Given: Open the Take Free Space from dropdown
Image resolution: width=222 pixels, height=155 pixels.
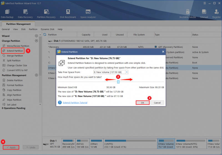Looking at the screenshot, I should [x=127, y=72].
